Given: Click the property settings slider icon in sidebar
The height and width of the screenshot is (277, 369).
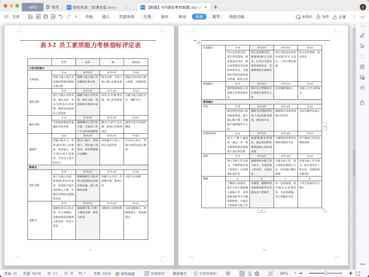Looking at the screenshot, I should click(x=362, y=56).
